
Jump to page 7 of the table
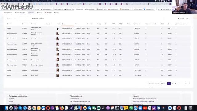[x=186, y=84]
